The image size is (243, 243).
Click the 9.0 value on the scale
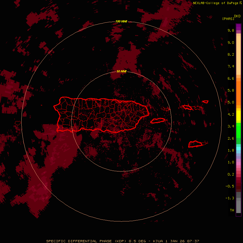click(231, 42)
